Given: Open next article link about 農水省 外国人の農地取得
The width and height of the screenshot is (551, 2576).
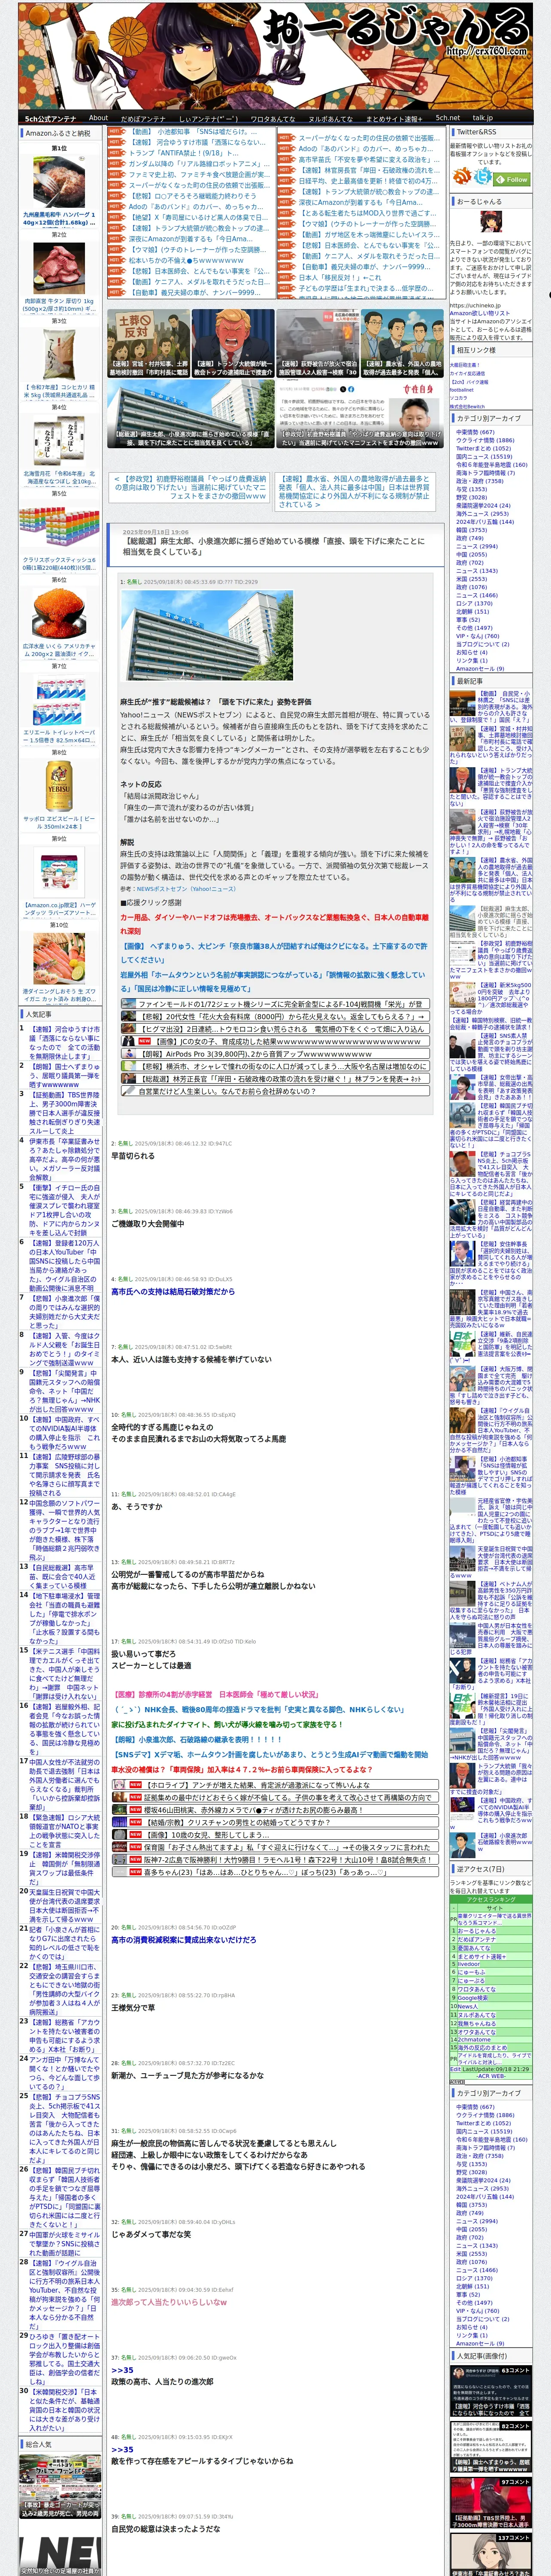Looking at the screenshot, I should [355, 491].
